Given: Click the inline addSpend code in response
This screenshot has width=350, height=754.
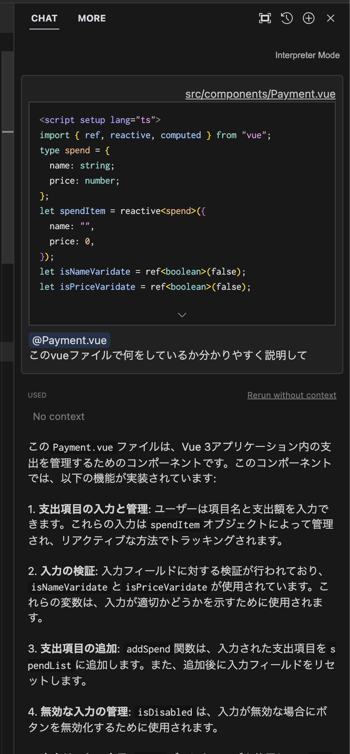Looking at the screenshot, I should pyautogui.click(x=148, y=649).
